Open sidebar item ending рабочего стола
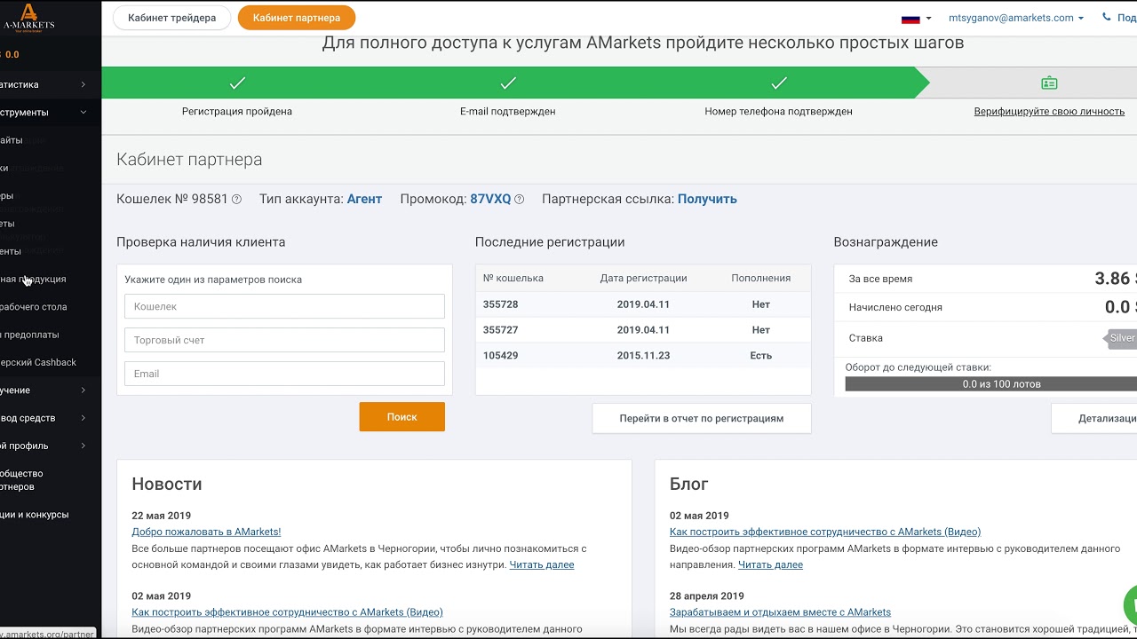This screenshot has width=1137, height=639. [34, 306]
